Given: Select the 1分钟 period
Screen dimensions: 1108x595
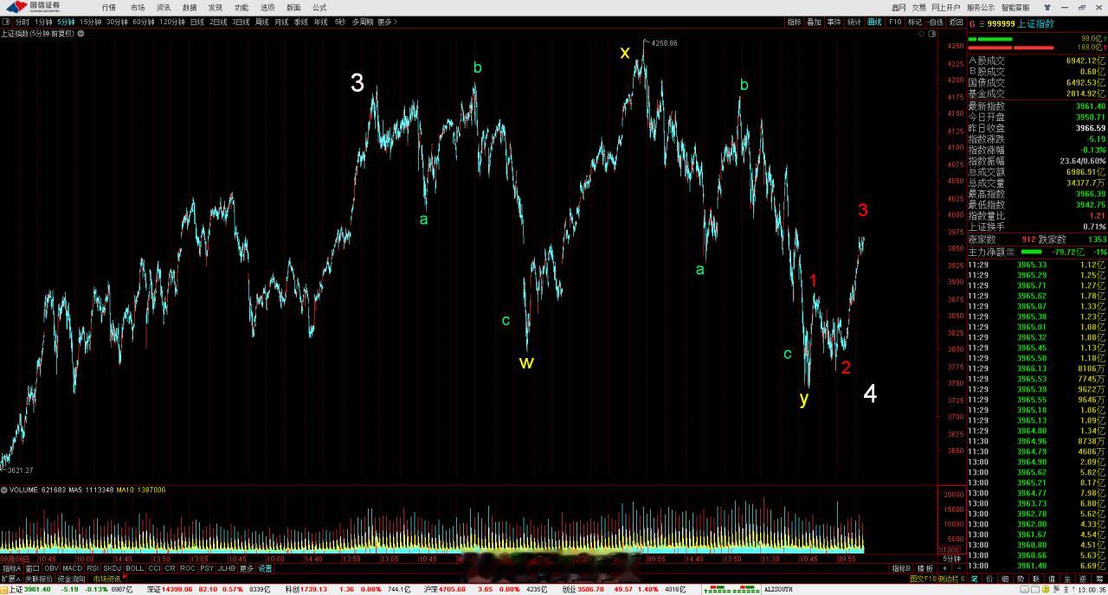Looking at the screenshot, I should click(43, 22).
